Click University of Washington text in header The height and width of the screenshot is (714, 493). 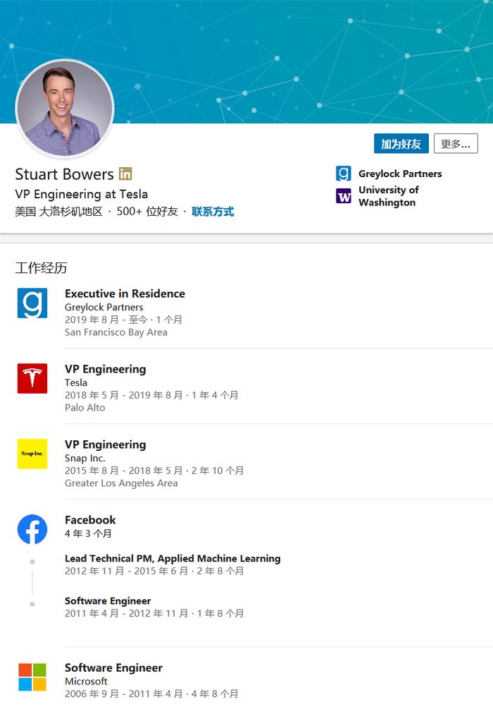pyautogui.click(x=389, y=196)
